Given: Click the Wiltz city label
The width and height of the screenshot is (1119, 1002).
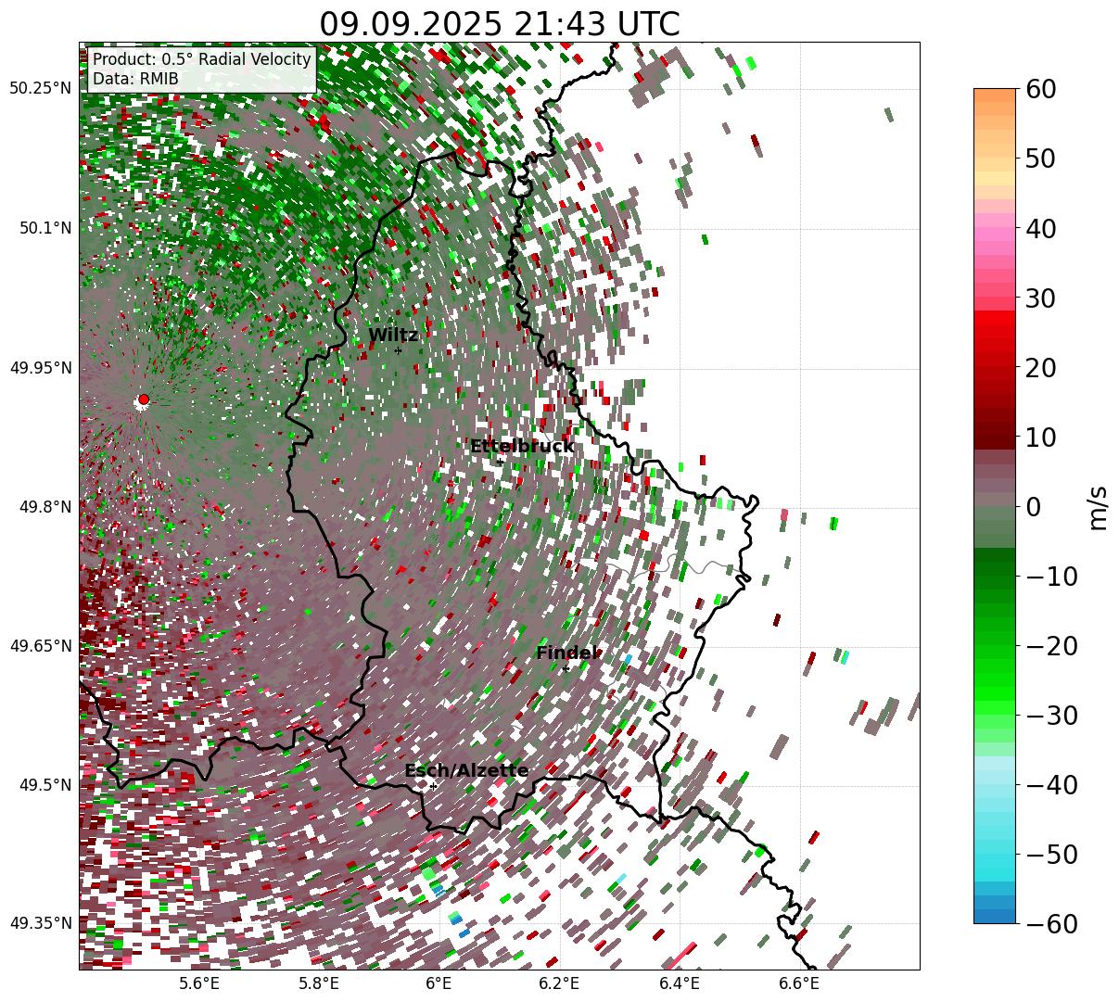Looking at the screenshot, I should pyautogui.click(x=393, y=336).
